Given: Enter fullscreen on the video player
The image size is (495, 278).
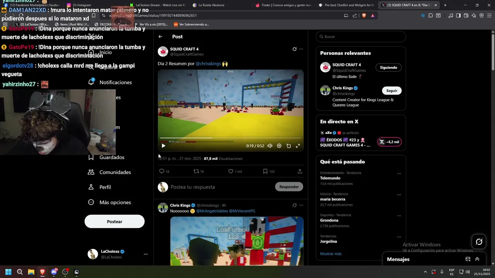Looking at the screenshot, I should [298, 146].
